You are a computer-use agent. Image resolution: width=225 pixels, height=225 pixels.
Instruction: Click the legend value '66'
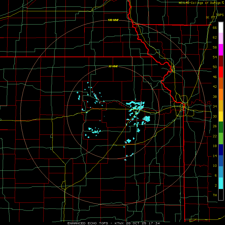click(x=215, y=27)
